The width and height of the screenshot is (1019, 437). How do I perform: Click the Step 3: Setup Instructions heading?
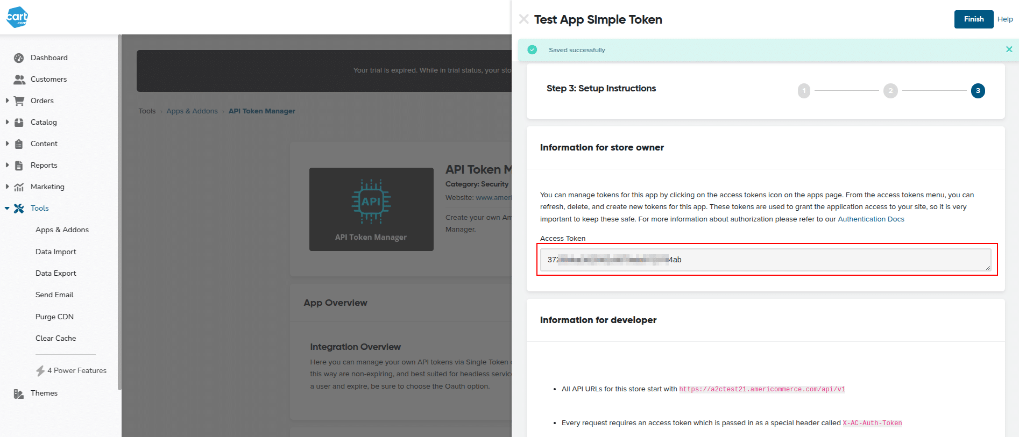(x=601, y=88)
